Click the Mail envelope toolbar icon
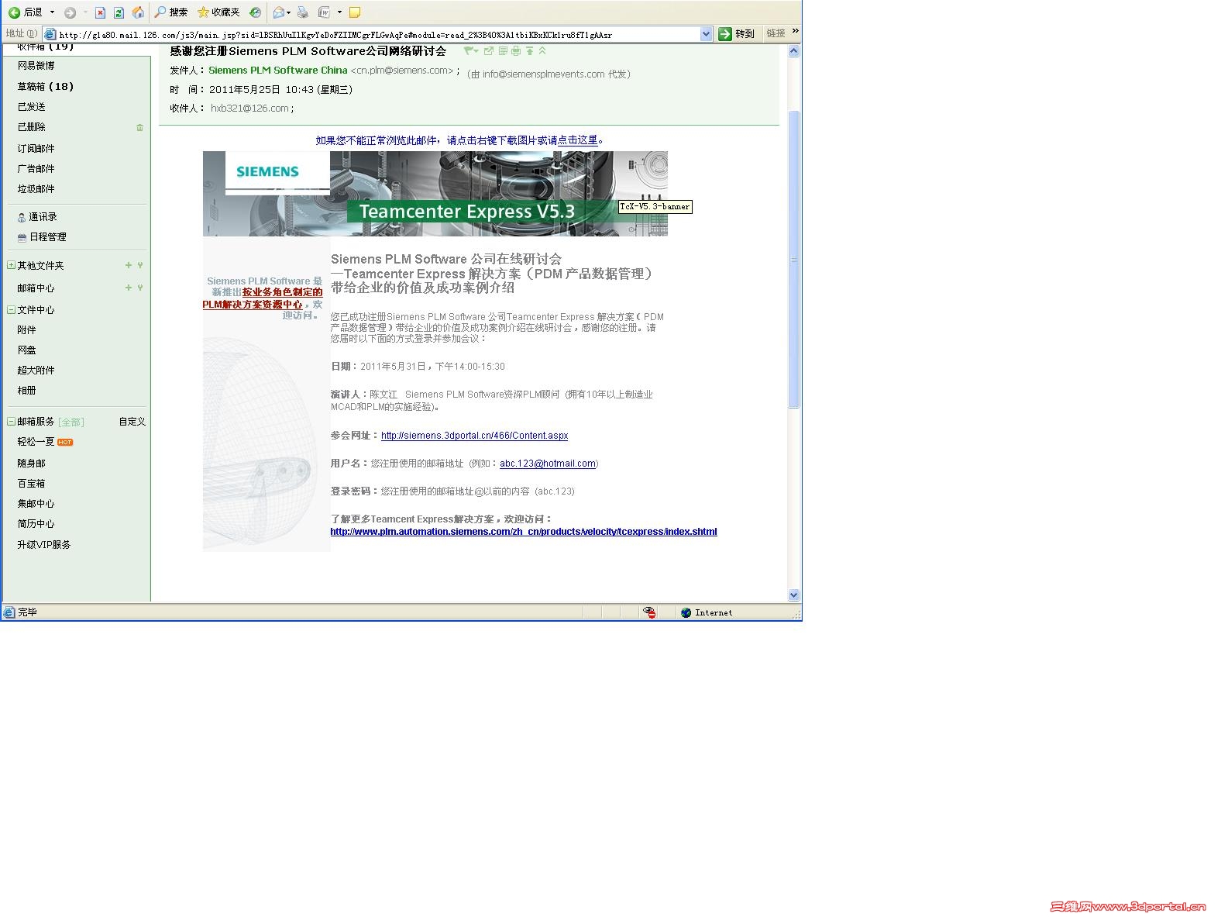The height and width of the screenshot is (917, 1221). click(x=279, y=12)
